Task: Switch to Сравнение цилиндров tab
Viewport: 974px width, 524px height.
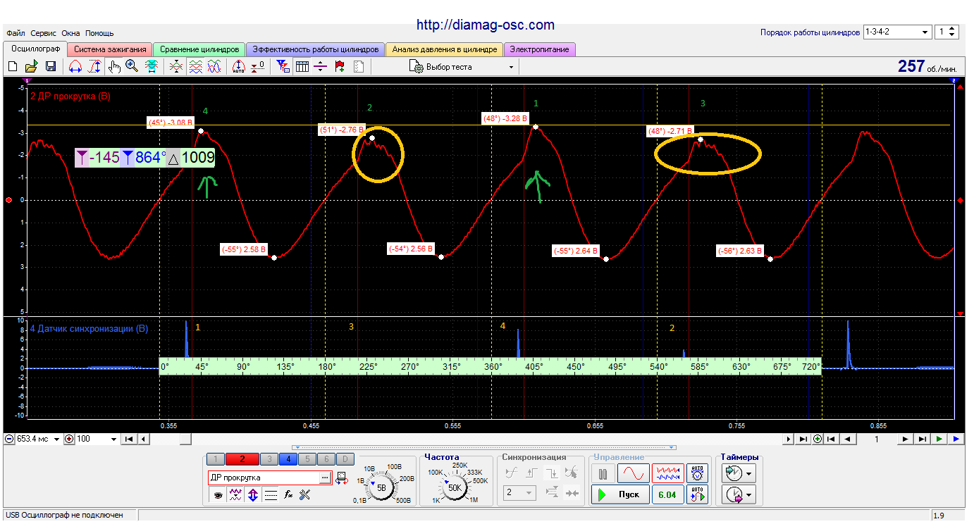Action: click(x=199, y=49)
